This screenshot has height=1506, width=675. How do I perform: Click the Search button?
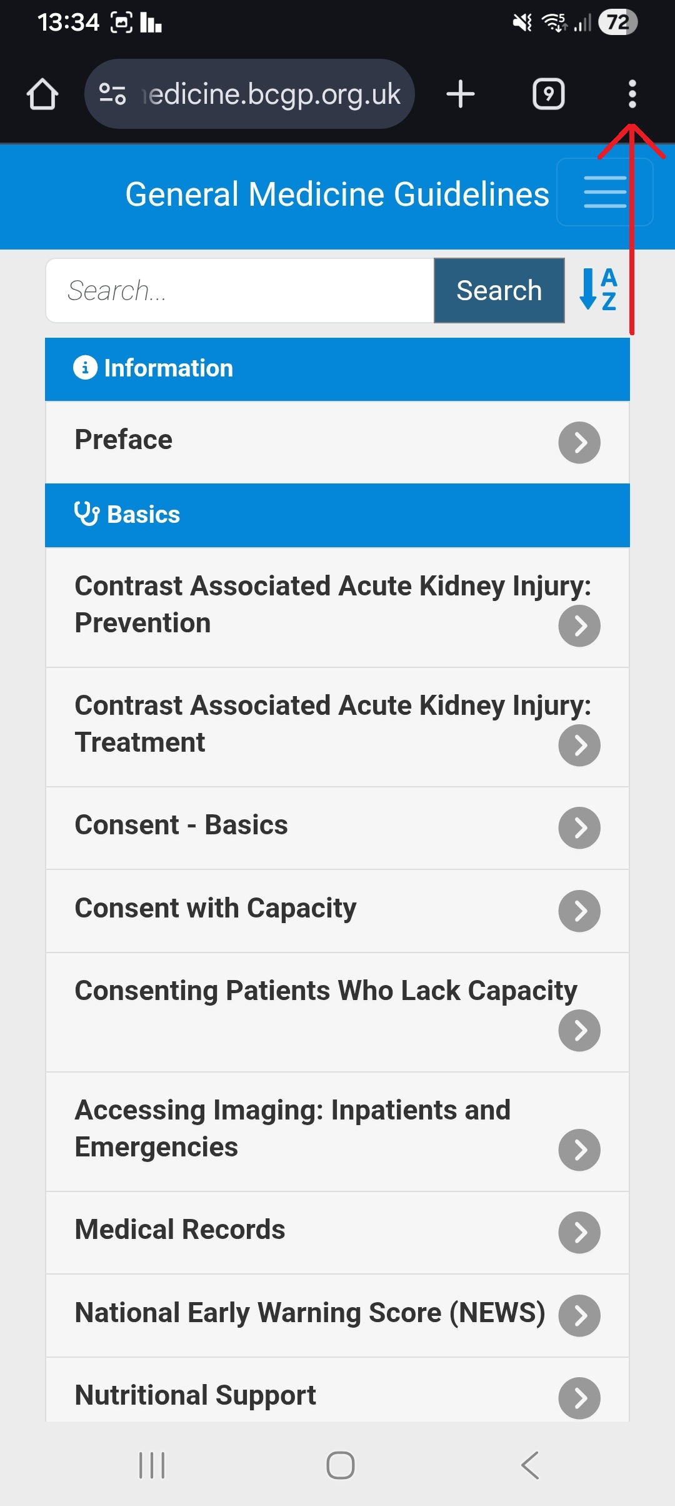click(x=499, y=290)
